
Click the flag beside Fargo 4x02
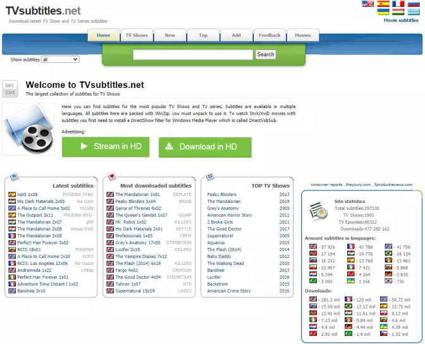pyautogui.click(x=110, y=270)
